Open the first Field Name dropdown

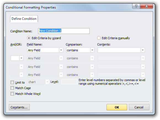point(61,50)
